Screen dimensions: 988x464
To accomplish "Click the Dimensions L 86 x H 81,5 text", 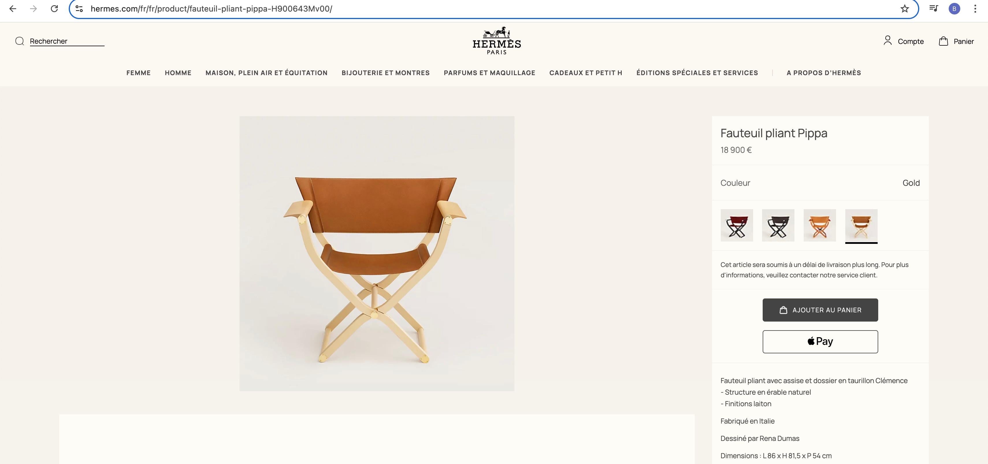I will tap(776, 456).
